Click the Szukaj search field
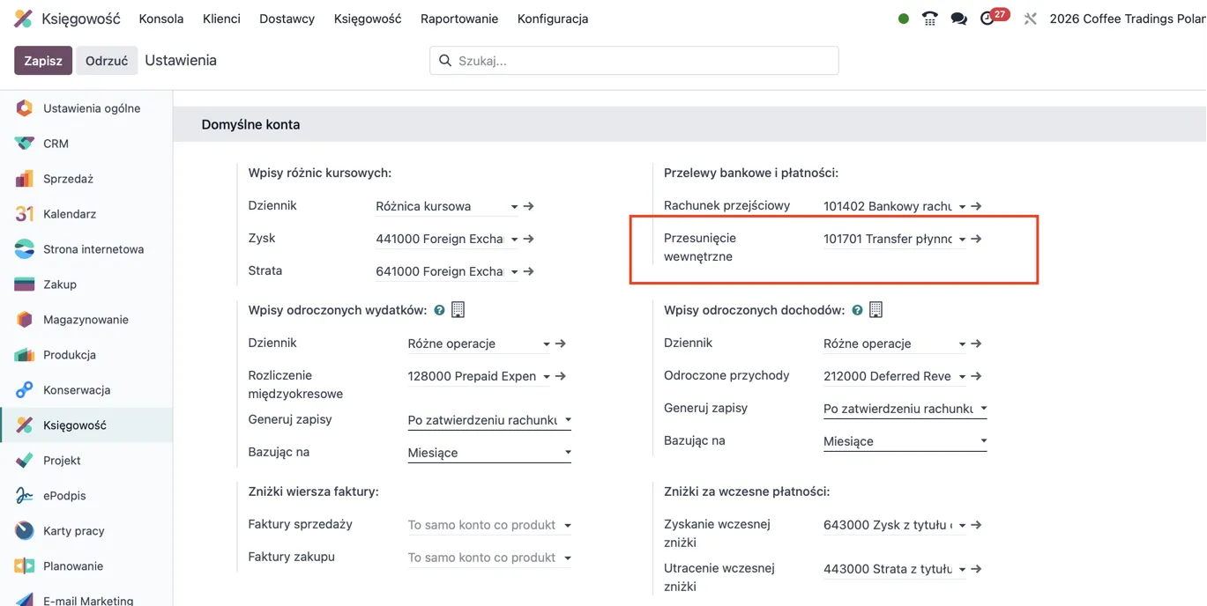Screen dimensions: 1207x606 pyautogui.click(x=634, y=61)
